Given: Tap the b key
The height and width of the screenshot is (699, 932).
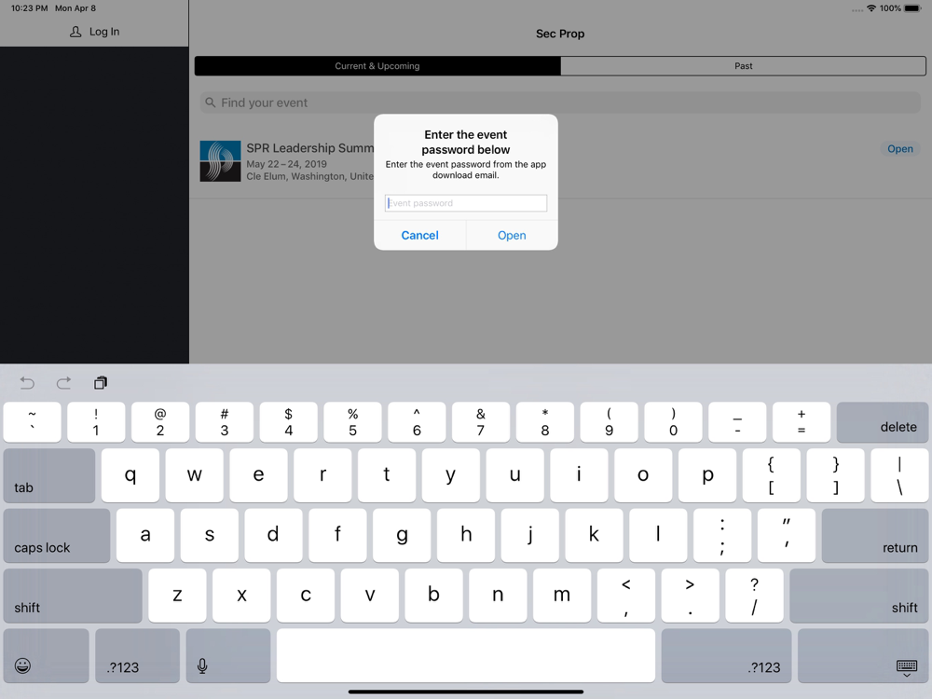Looking at the screenshot, I should click(434, 596).
